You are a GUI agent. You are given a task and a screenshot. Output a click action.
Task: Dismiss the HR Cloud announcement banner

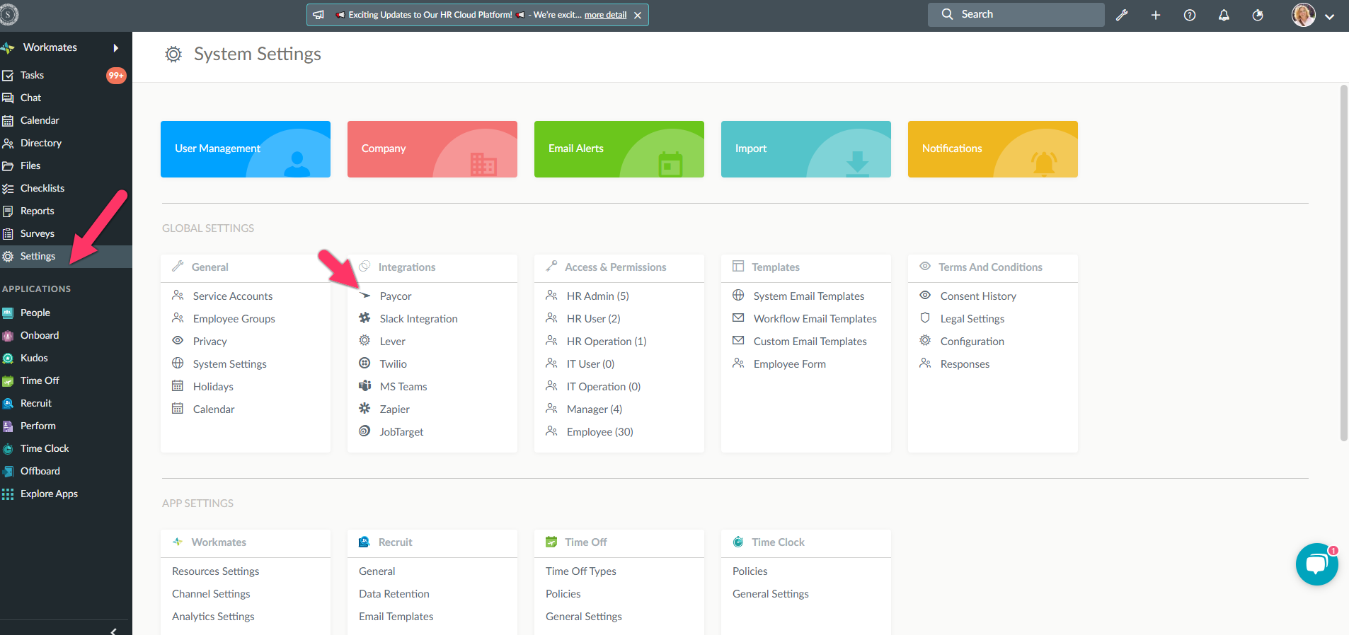click(638, 15)
